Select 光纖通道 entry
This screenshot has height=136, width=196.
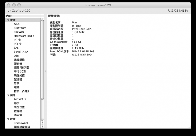click(19, 60)
